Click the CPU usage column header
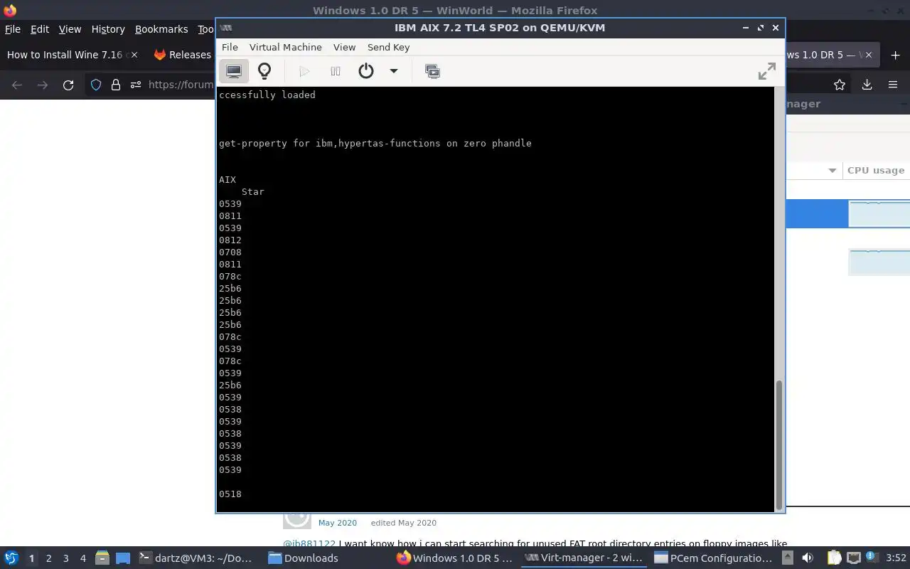This screenshot has width=910, height=569. point(876,171)
